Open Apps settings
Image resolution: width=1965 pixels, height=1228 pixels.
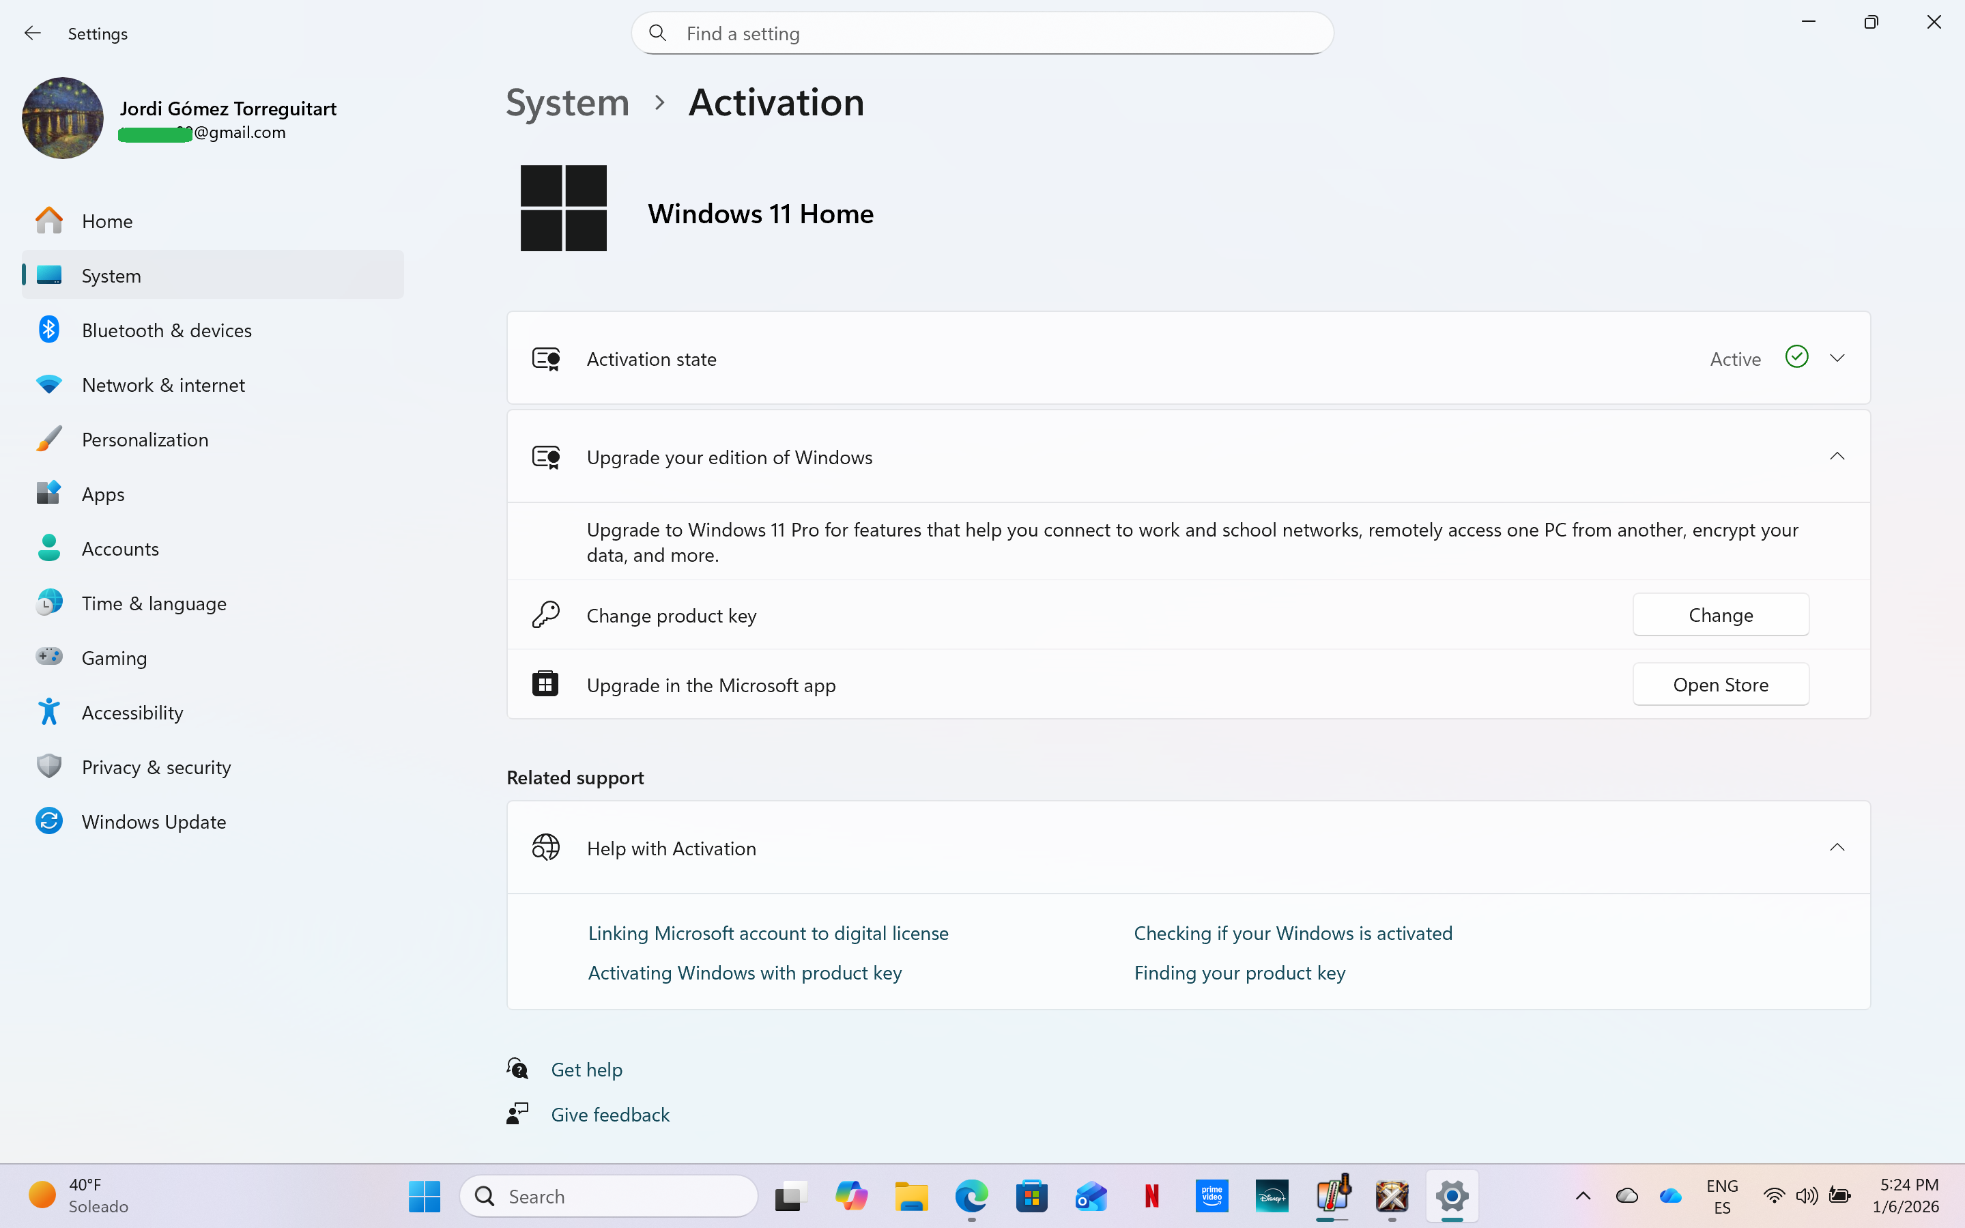pyautogui.click(x=213, y=493)
